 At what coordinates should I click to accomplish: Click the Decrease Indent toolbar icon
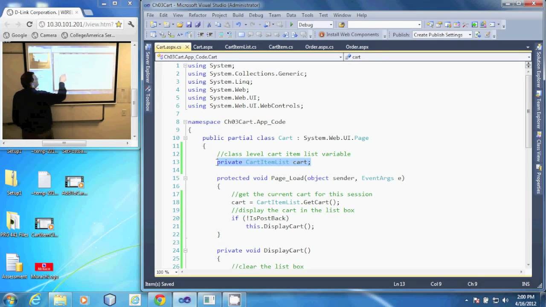click(201, 35)
